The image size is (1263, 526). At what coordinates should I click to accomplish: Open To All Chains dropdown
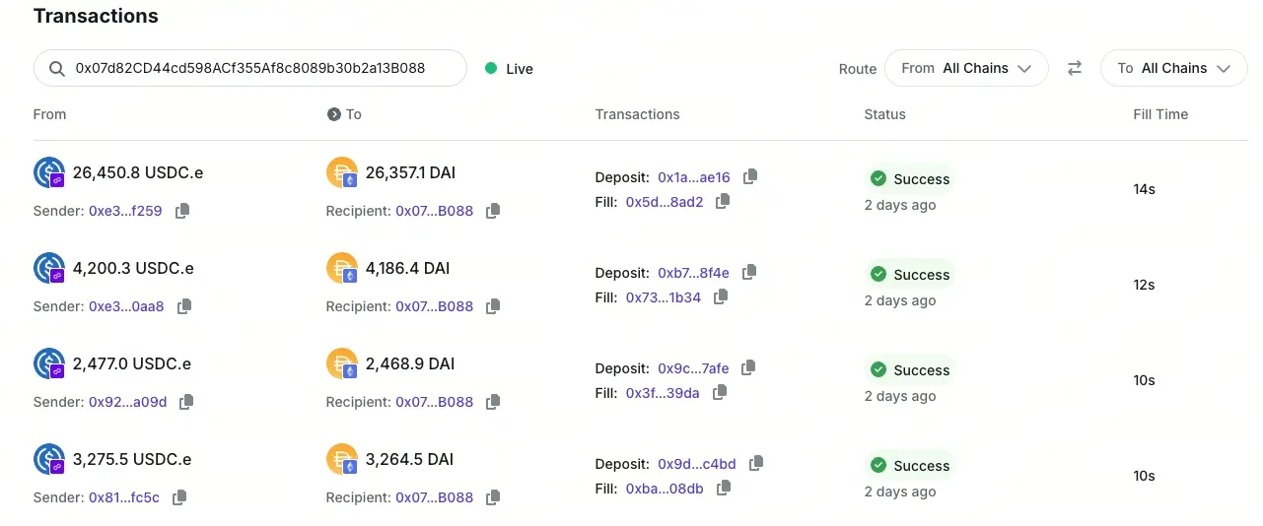click(1174, 68)
